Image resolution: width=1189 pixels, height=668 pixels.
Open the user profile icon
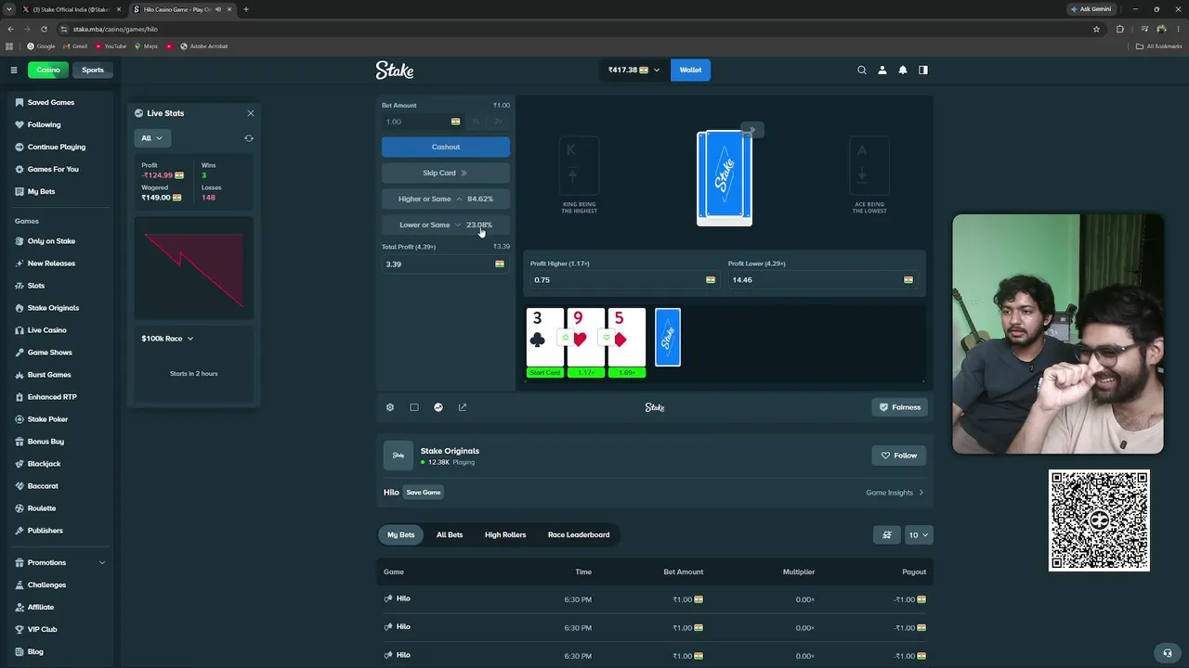(x=882, y=70)
